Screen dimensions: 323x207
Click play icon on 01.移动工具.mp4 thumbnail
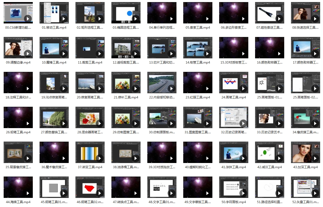coord(64,19)
